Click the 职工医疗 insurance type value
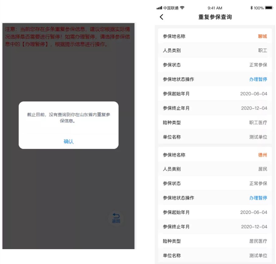 pos(258,122)
